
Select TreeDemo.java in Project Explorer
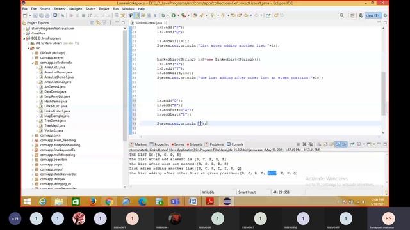click(x=55, y=121)
